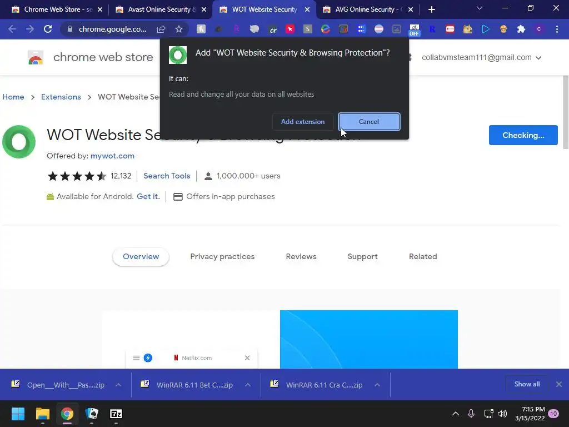The height and width of the screenshot is (427, 569).
Task: Click the page vertical scrollbar
Action: pyautogui.click(x=565, y=112)
